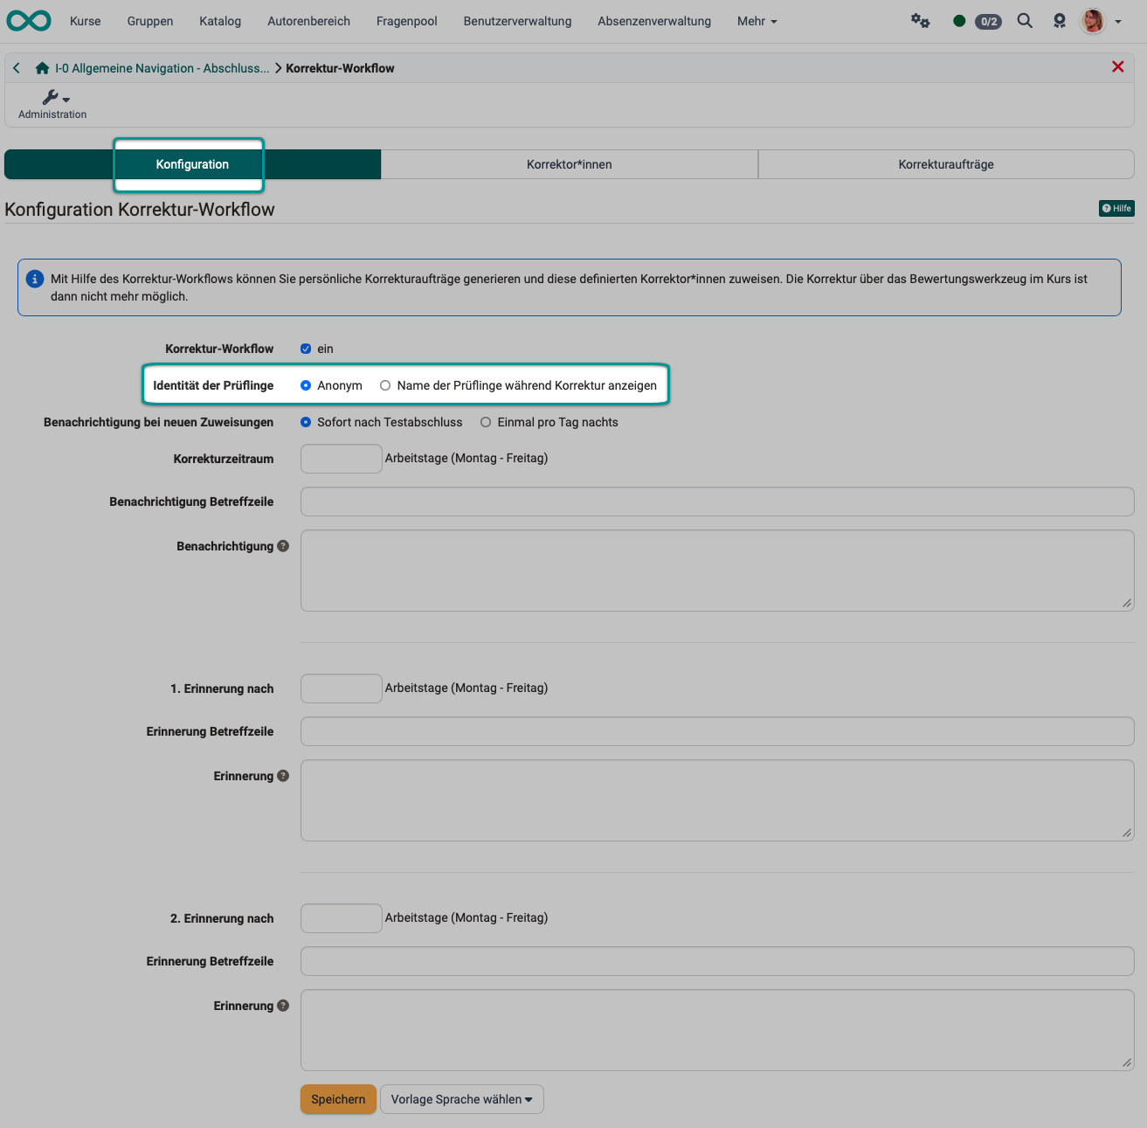Go back with the breadcrumb back arrow
Viewport: 1147px width, 1128px height.
tap(17, 68)
